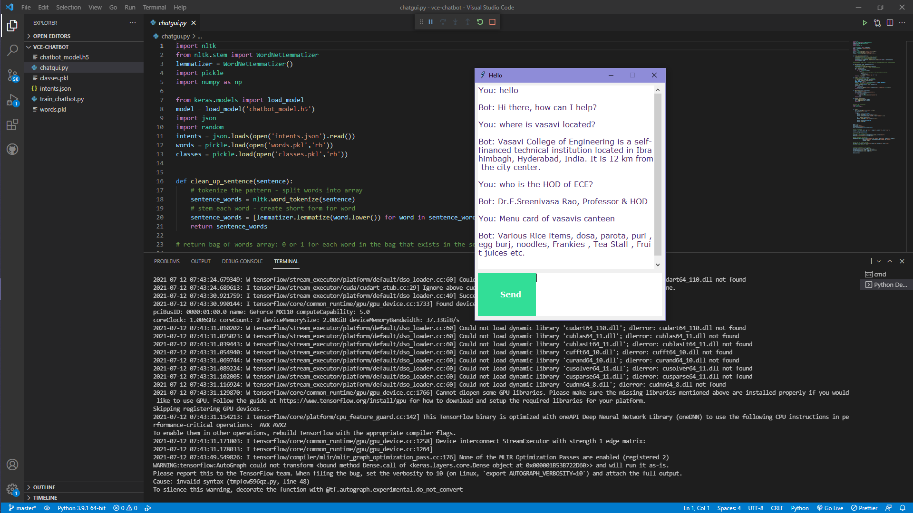Open the Selection menu
Viewport: 913px width, 513px height.
pos(68,7)
